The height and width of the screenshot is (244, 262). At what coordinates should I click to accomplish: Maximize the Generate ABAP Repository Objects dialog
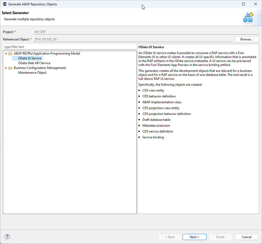point(243,4)
